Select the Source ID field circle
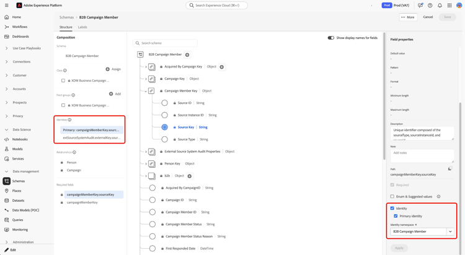465x255 pixels. (164, 103)
